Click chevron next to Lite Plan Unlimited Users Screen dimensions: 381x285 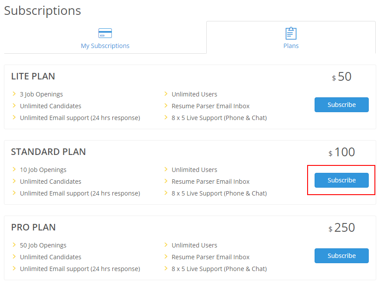(166, 94)
